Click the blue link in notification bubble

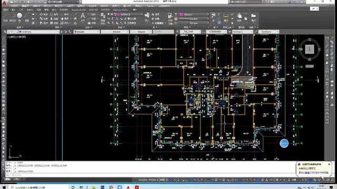click(314, 172)
